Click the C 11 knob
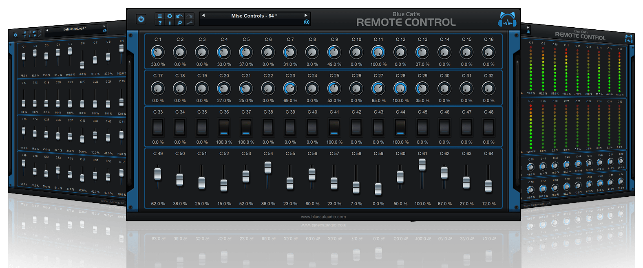This screenshot has width=643, height=268. [x=378, y=52]
